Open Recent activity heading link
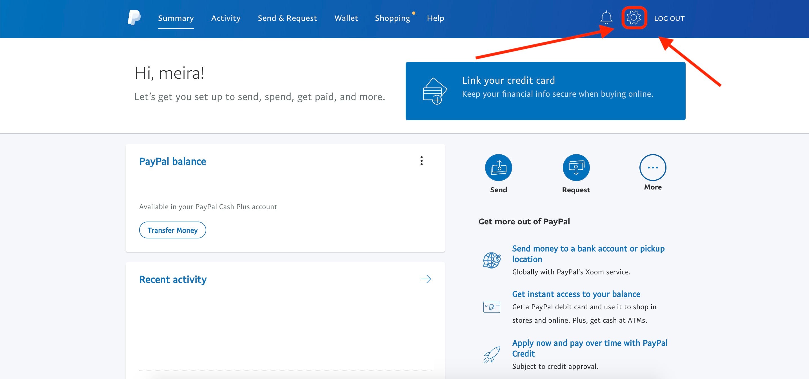Screen dimensions: 809x379 [x=173, y=279]
